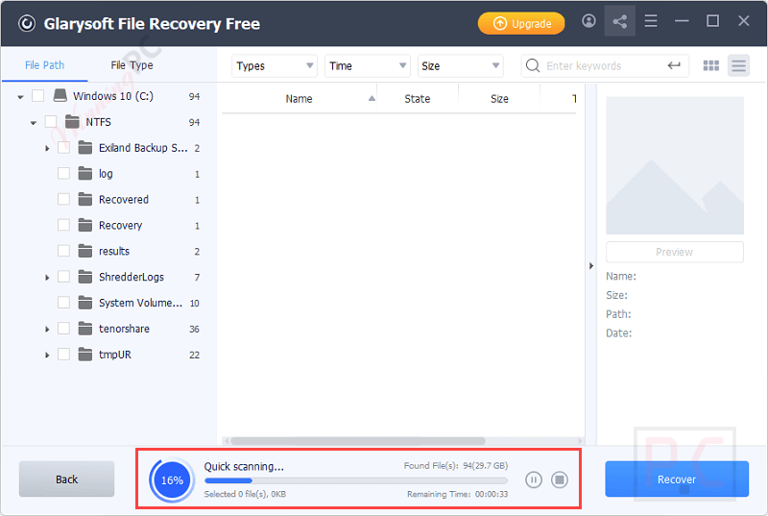This screenshot has height=516, width=768.
Task: Close the Glarysoft window
Action: [x=743, y=21]
